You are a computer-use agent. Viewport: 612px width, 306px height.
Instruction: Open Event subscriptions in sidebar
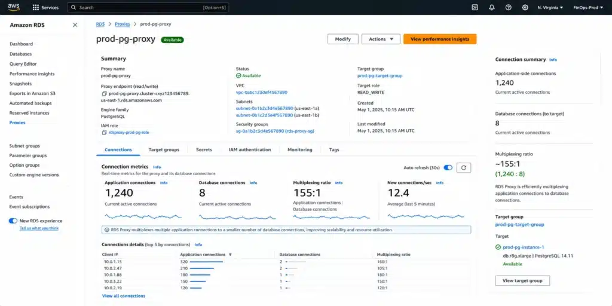point(30,206)
